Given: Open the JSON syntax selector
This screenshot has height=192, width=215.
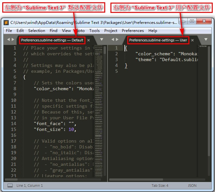Looking at the screenshot, I should click(x=192, y=186).
